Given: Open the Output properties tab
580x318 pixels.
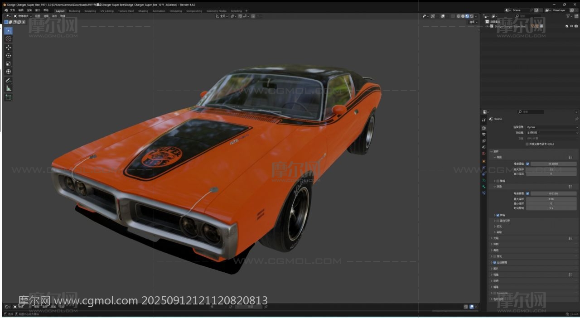Looking at the screenshot, I should pyautogui.click(x=483, y=135).
